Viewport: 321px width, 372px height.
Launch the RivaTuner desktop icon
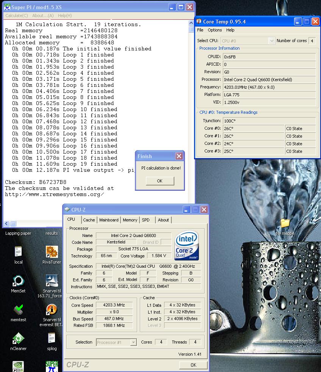[x=52, y=252]
